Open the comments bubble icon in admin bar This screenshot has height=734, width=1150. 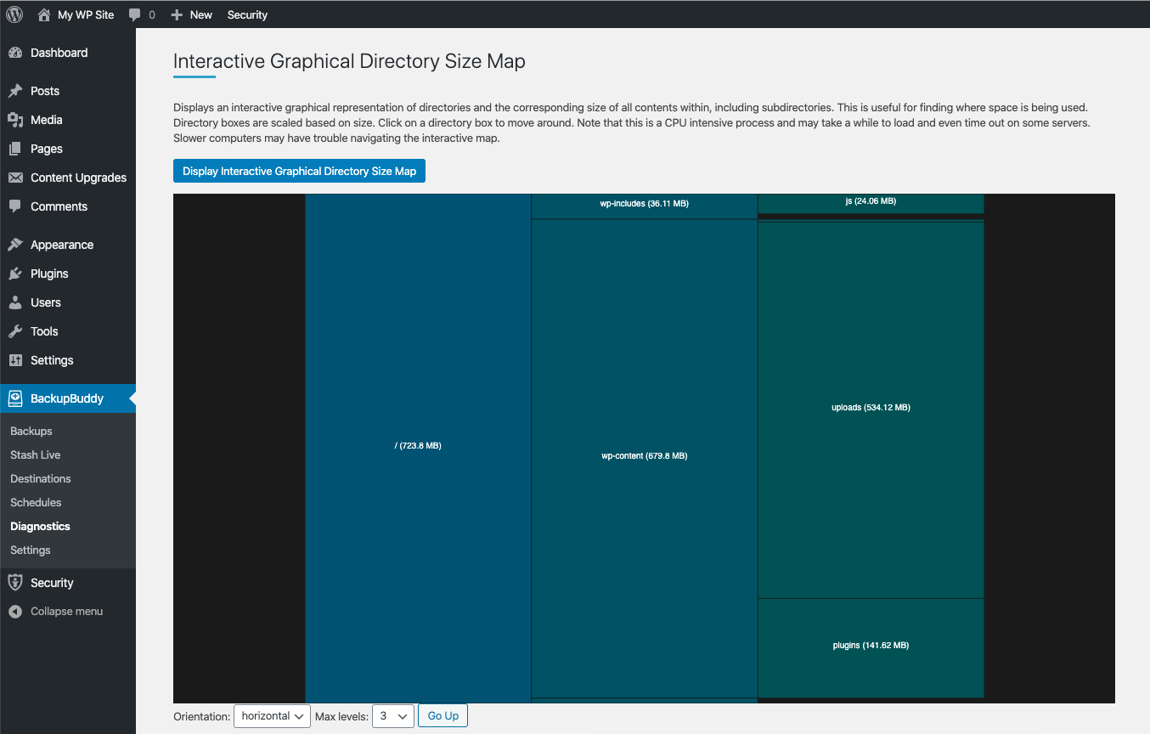click(134, 15)
